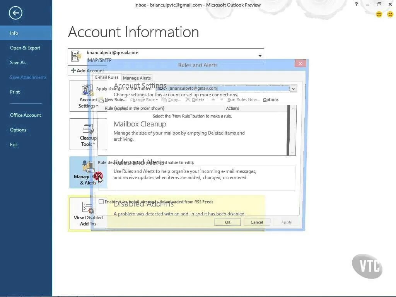Screen dimensions: 396x297
Task: Click the Actions column header
Action: (256, 108)
